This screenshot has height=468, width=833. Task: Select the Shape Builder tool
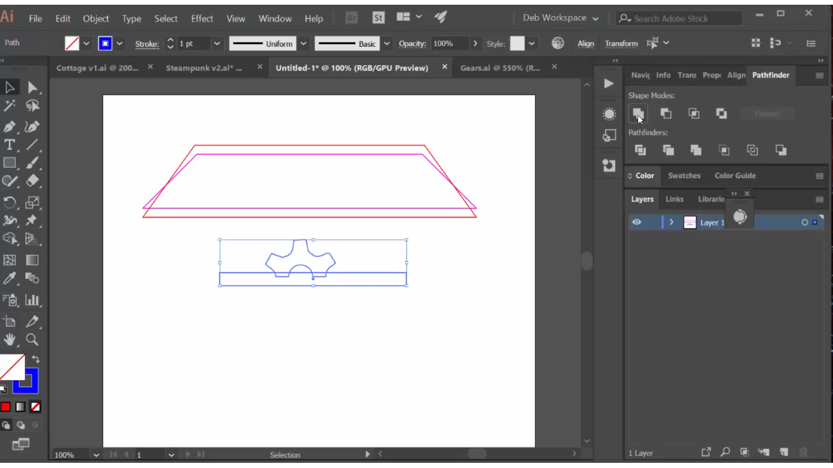[x=10, y=238]
